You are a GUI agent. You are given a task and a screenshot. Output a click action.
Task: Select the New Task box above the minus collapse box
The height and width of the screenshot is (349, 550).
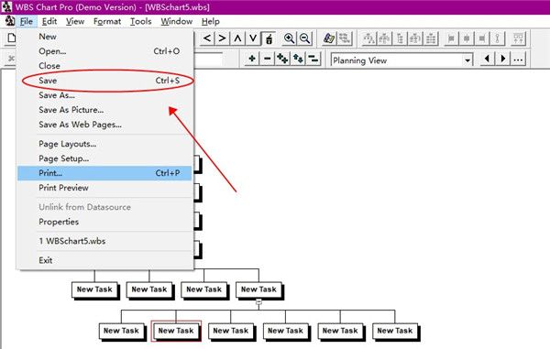pos(258,289)
